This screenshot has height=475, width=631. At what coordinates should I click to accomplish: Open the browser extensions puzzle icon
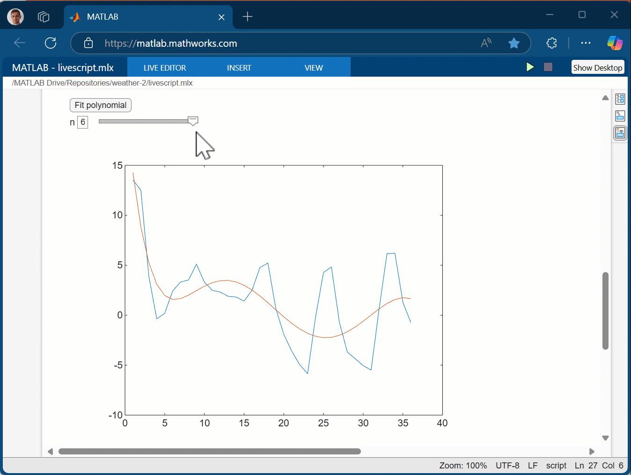(x=551, y=43)
